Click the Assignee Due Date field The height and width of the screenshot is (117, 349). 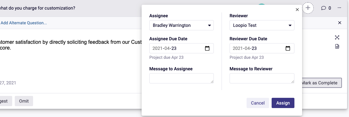click(x=181, y=48)
